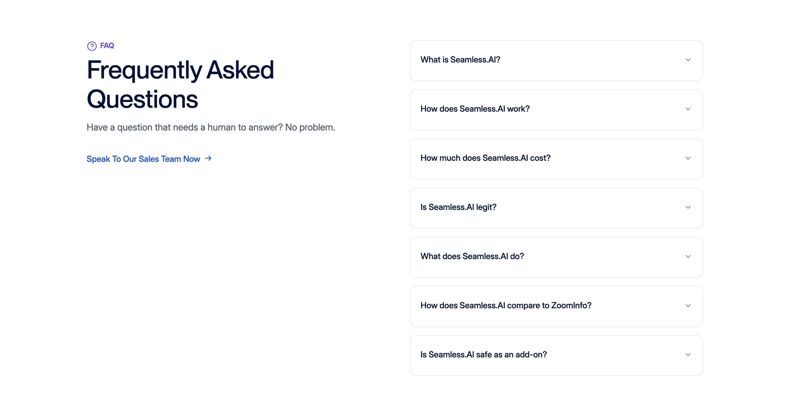The width and height of the screenshot is (790, 416).
Task: Click the 'Have a question' subtitle text
Action: click(x=211, y=127)
